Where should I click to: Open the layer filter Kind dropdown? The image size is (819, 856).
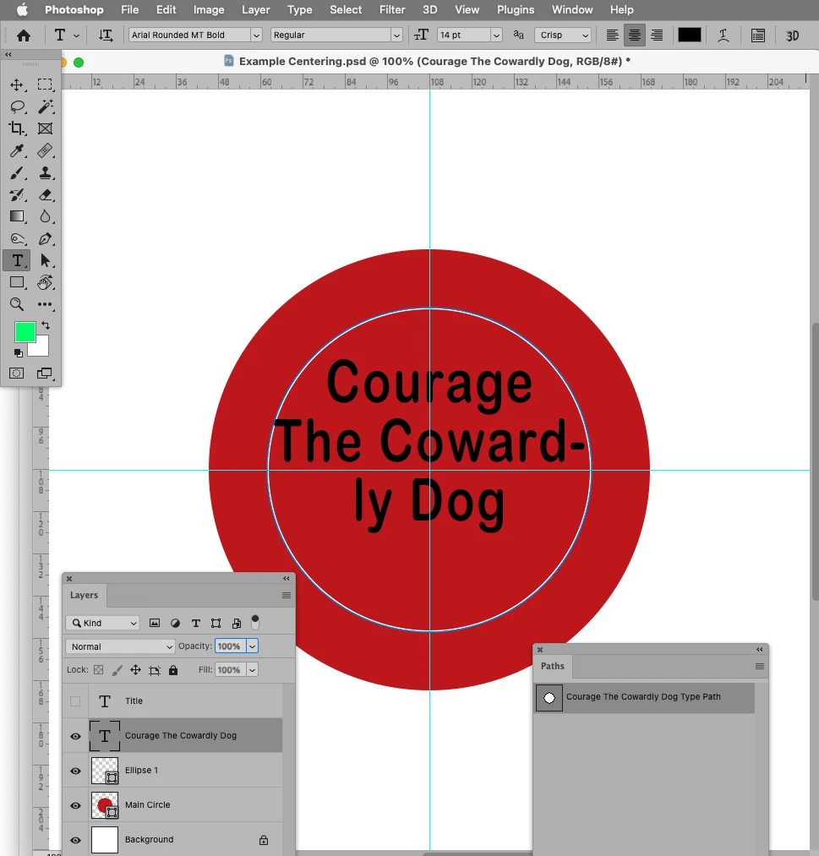coord(102,623)
